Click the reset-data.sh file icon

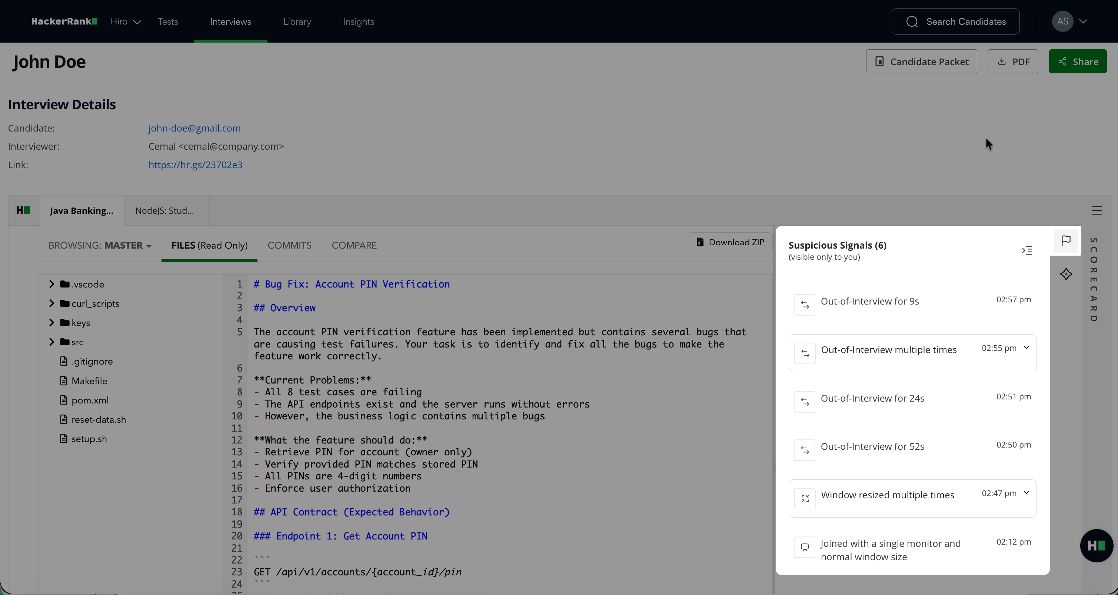pos(64,419)
